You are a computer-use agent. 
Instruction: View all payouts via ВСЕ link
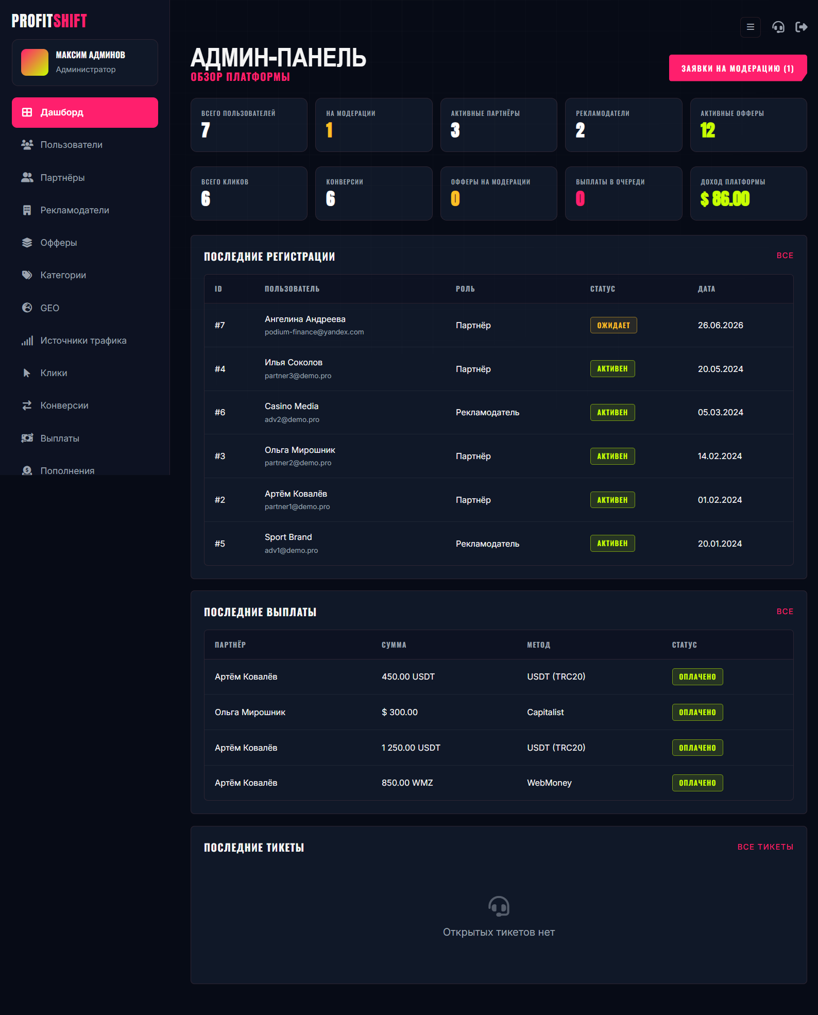[785, 612]
